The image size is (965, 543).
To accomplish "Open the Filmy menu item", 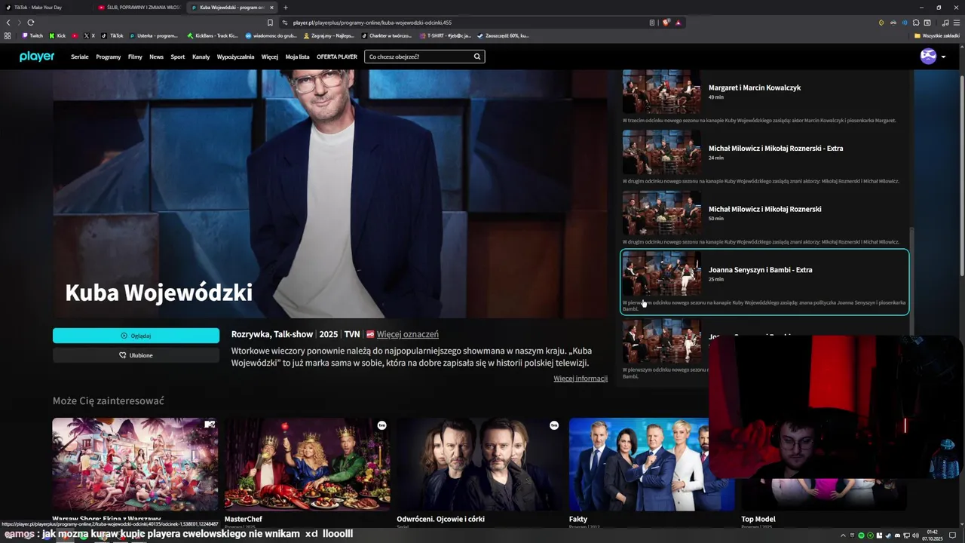I will pyautogui.click(x=135, y=57).
